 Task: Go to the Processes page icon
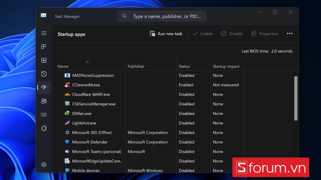pos(44,47)
